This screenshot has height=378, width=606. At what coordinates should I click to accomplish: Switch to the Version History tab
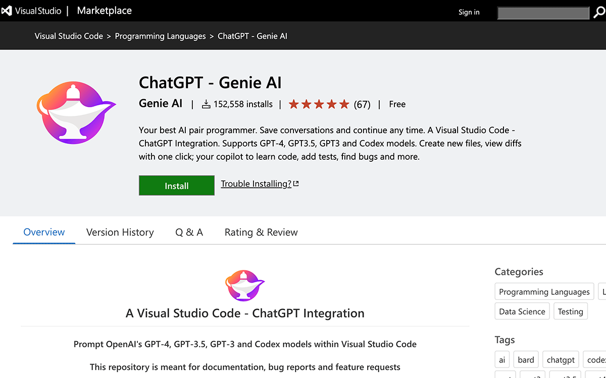[120, 232]
